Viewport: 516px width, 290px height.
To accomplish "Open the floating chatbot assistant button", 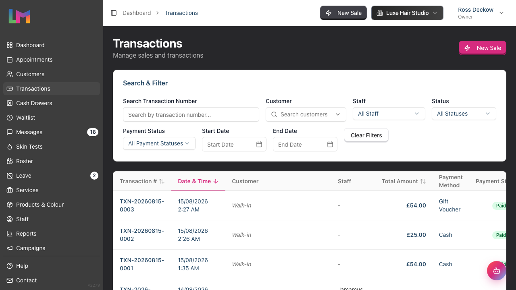I will click(496, 271).
